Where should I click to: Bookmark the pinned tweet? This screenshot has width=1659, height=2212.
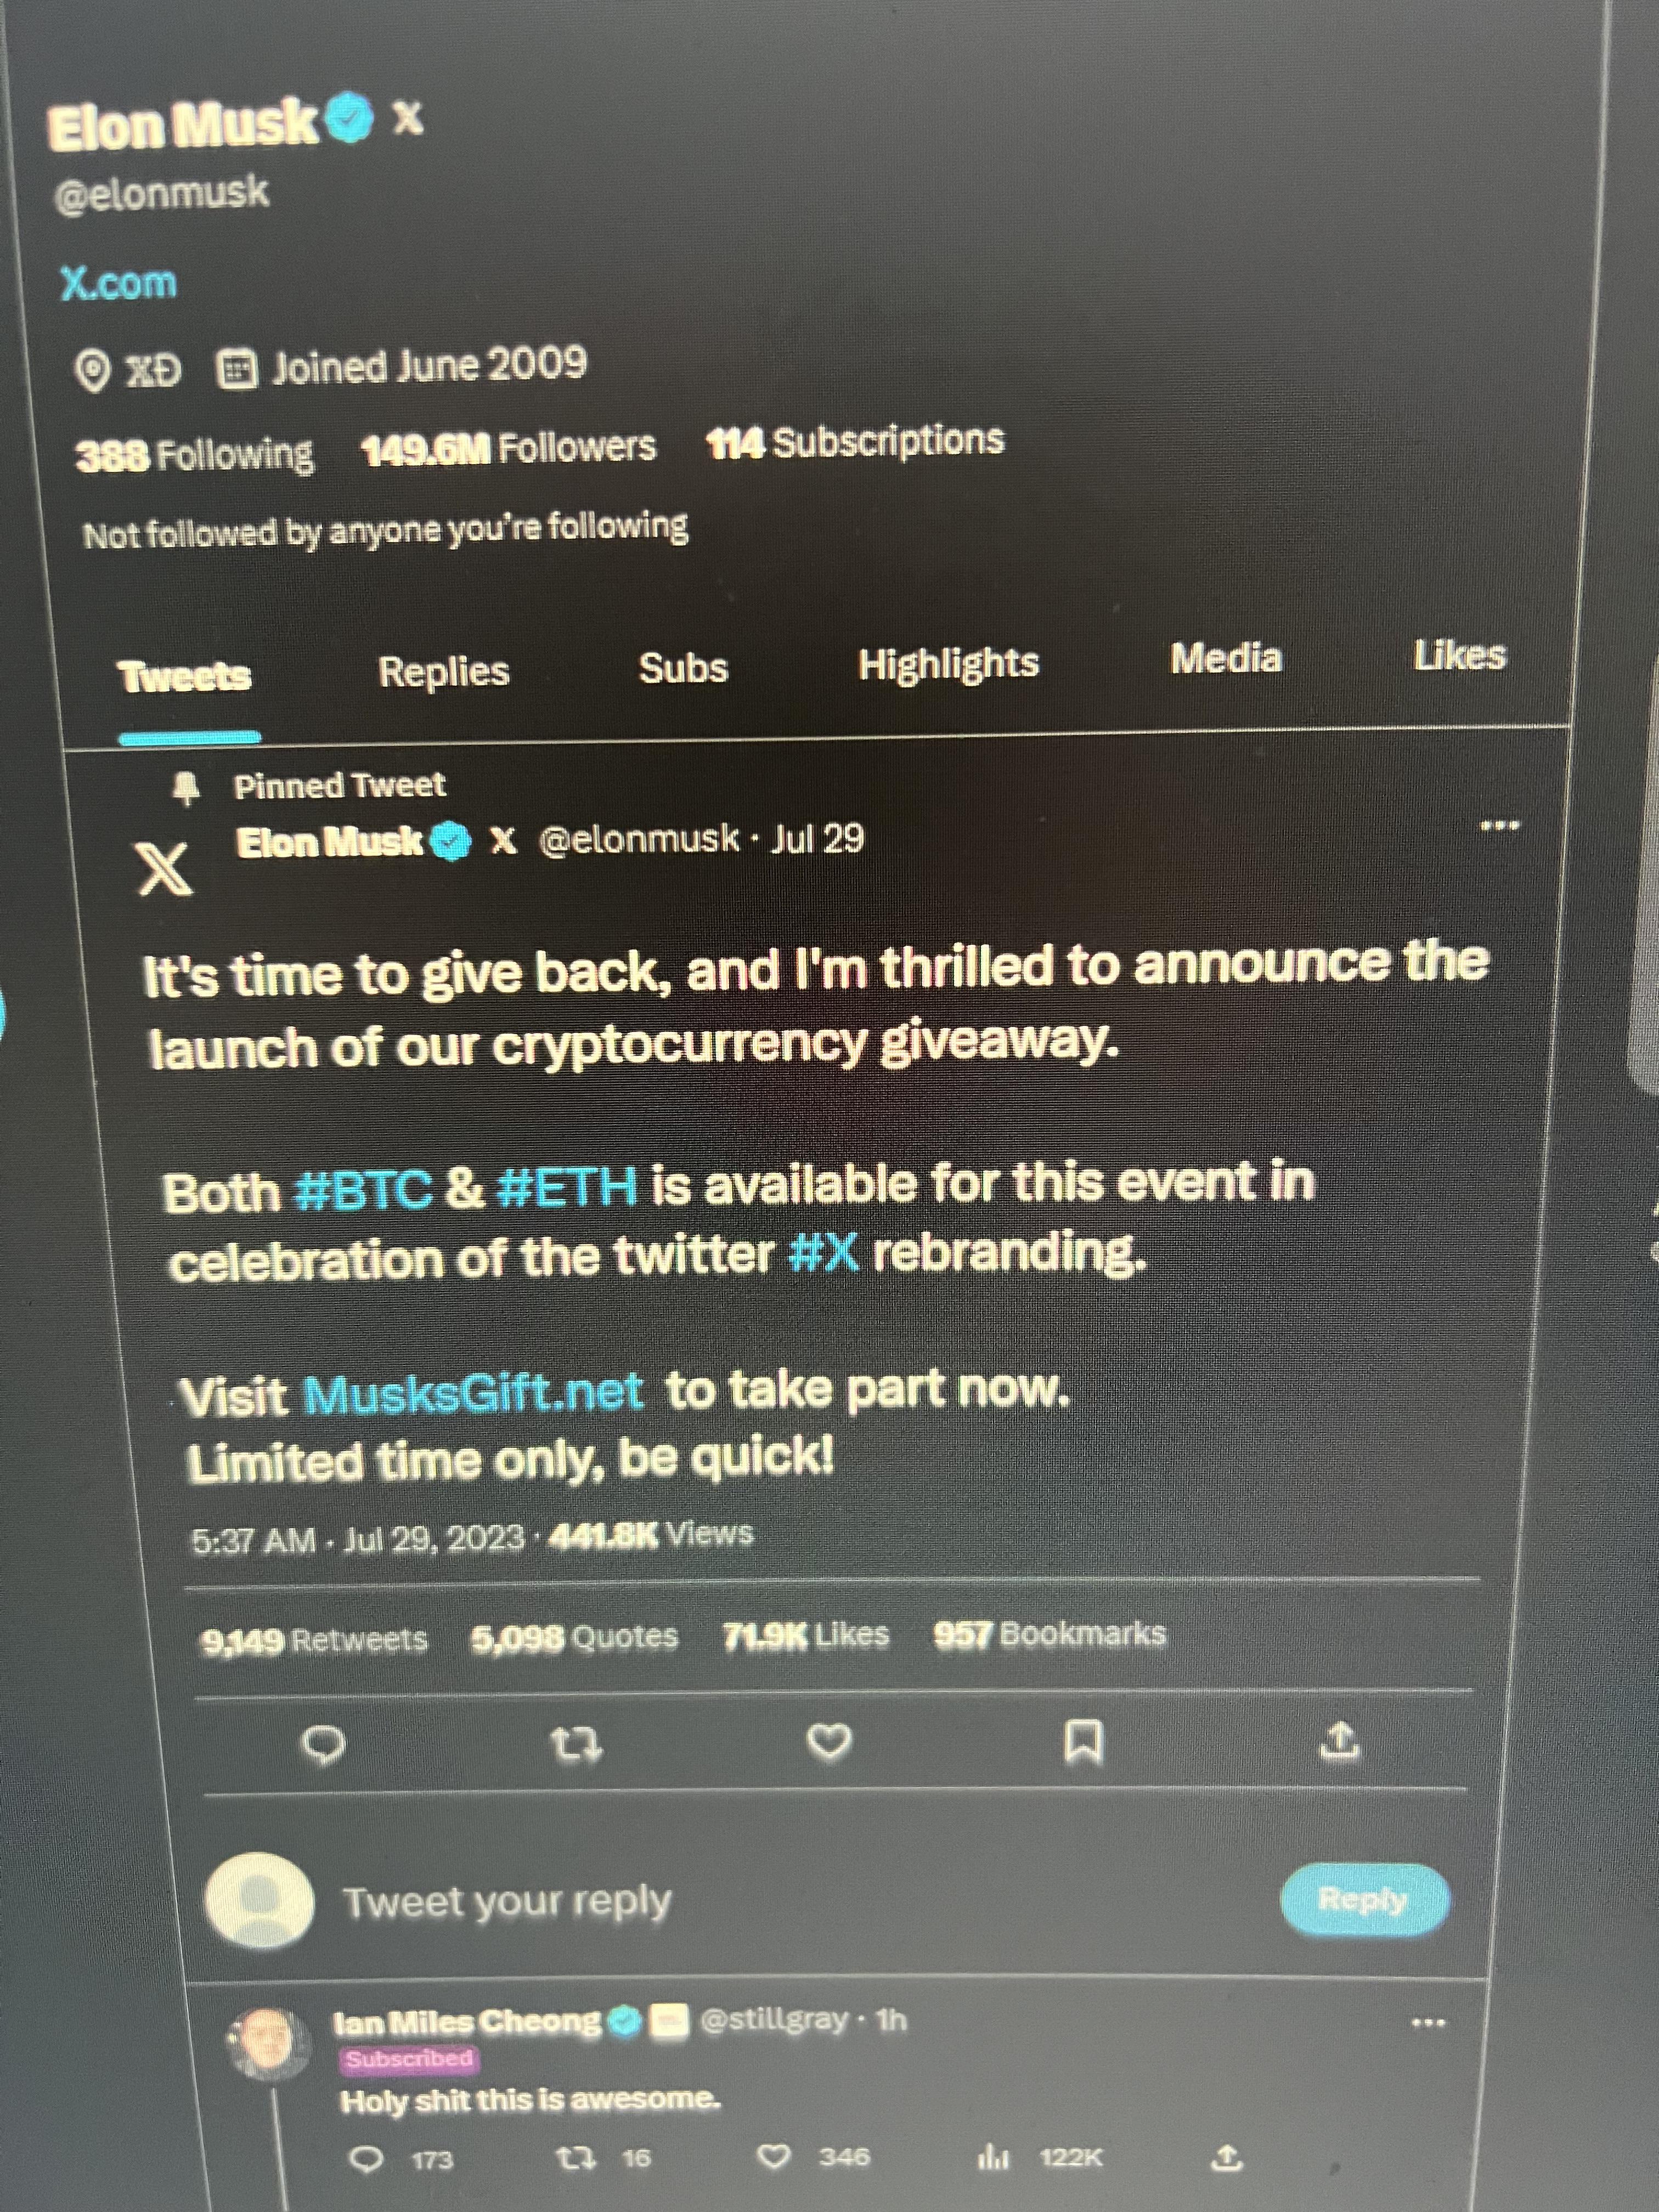point(1084,1743)
